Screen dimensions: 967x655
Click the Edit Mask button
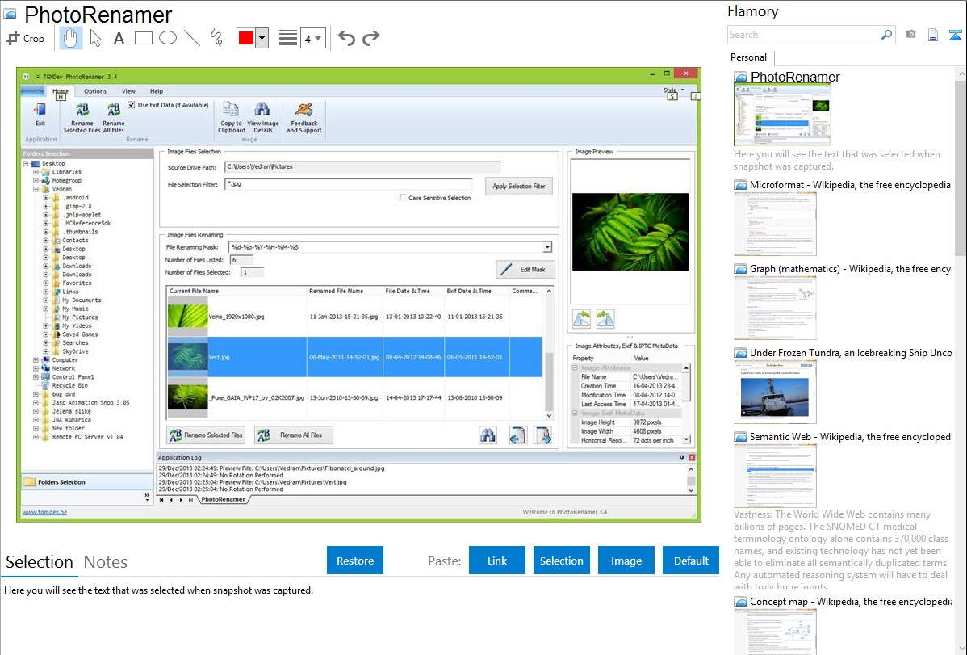pos(525,269)
